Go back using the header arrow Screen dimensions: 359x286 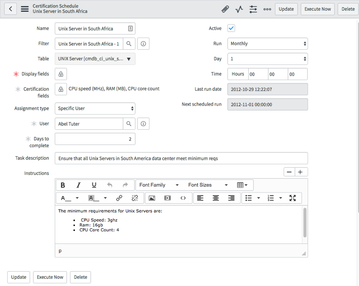tap(10, 9)
